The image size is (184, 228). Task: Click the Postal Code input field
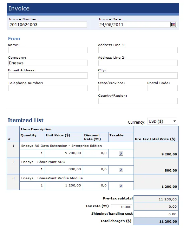pyautogui.click(x=162, y=88)
